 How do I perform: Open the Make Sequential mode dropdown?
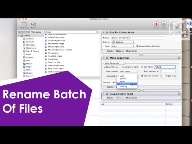point(114,63)
